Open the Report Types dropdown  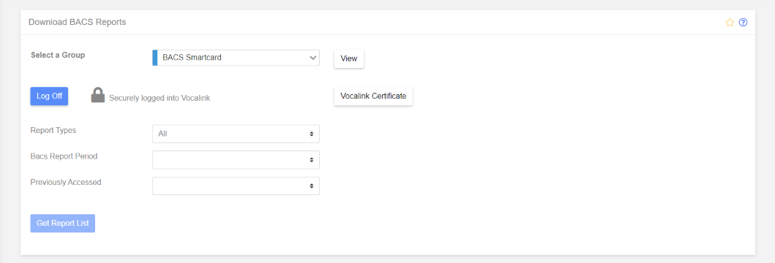[x=236, y=134]
